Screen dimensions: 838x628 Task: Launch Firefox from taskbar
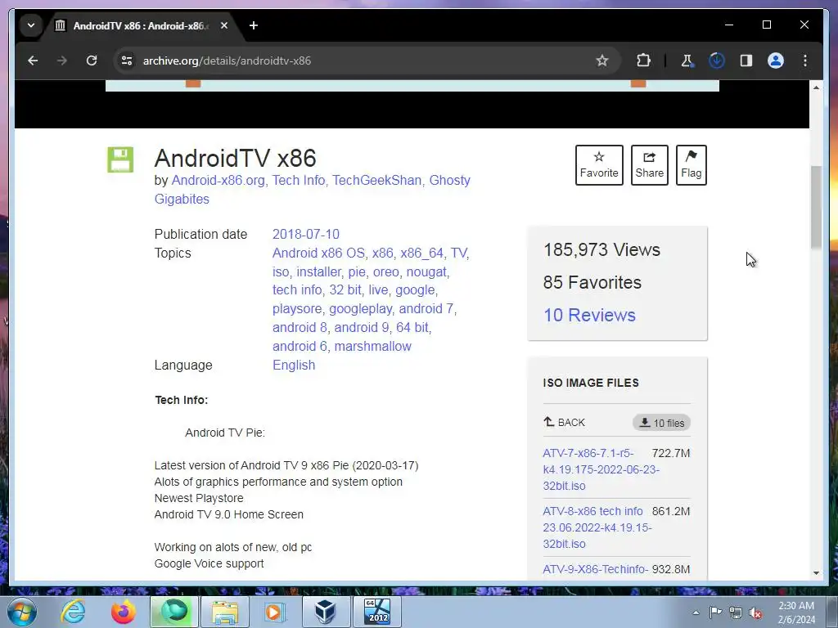[124, 612]
